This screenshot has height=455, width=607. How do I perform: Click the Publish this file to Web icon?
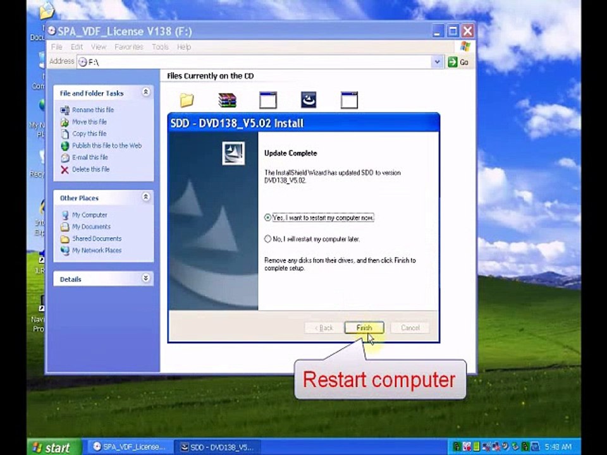coord(64,145)
